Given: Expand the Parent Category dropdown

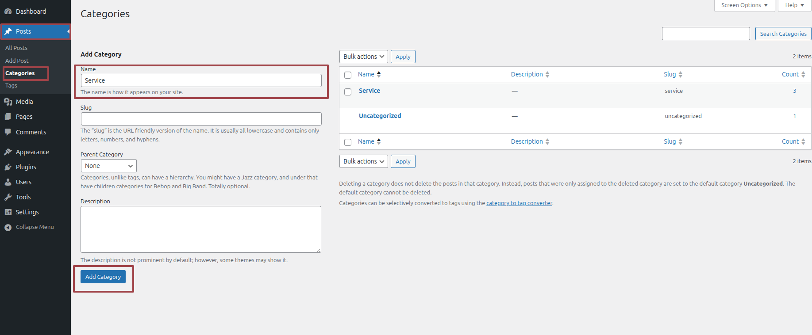Looking at the screenshot, I should click(108, 166).
